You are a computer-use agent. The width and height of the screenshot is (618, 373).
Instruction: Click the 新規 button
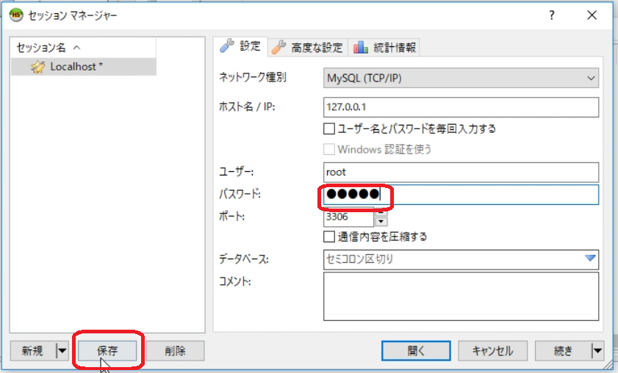[33, 350]
